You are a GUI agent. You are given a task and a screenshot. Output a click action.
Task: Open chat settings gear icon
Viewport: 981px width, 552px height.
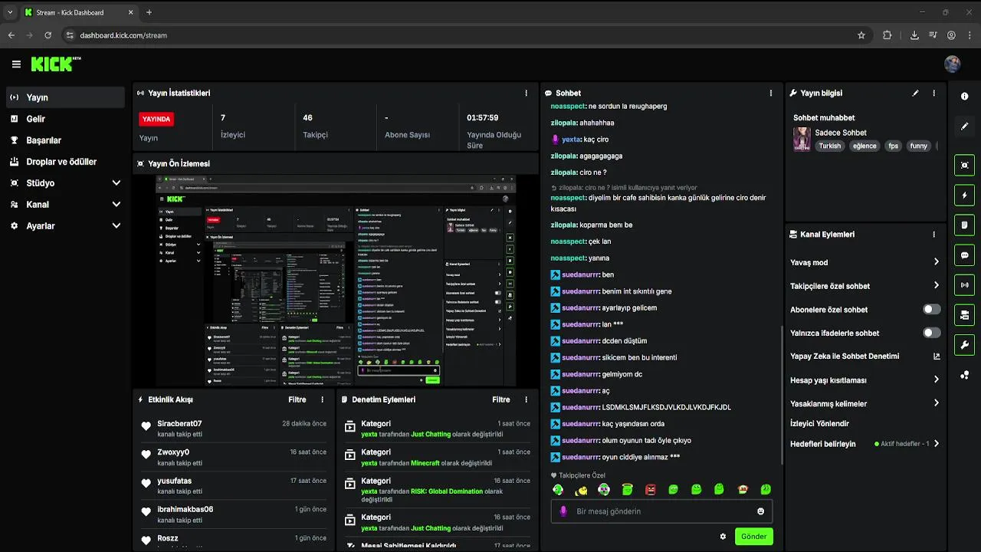click(x=723, y=537)
